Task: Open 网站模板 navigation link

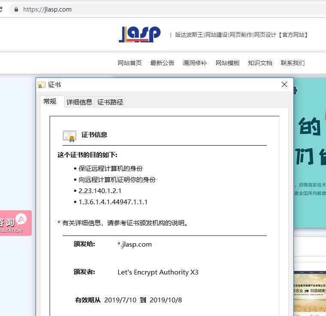Action: click(x=227, y=63)
